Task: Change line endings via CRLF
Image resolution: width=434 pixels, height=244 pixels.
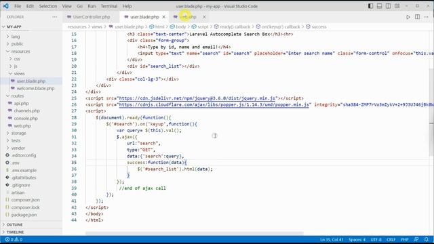Action: 391,239
